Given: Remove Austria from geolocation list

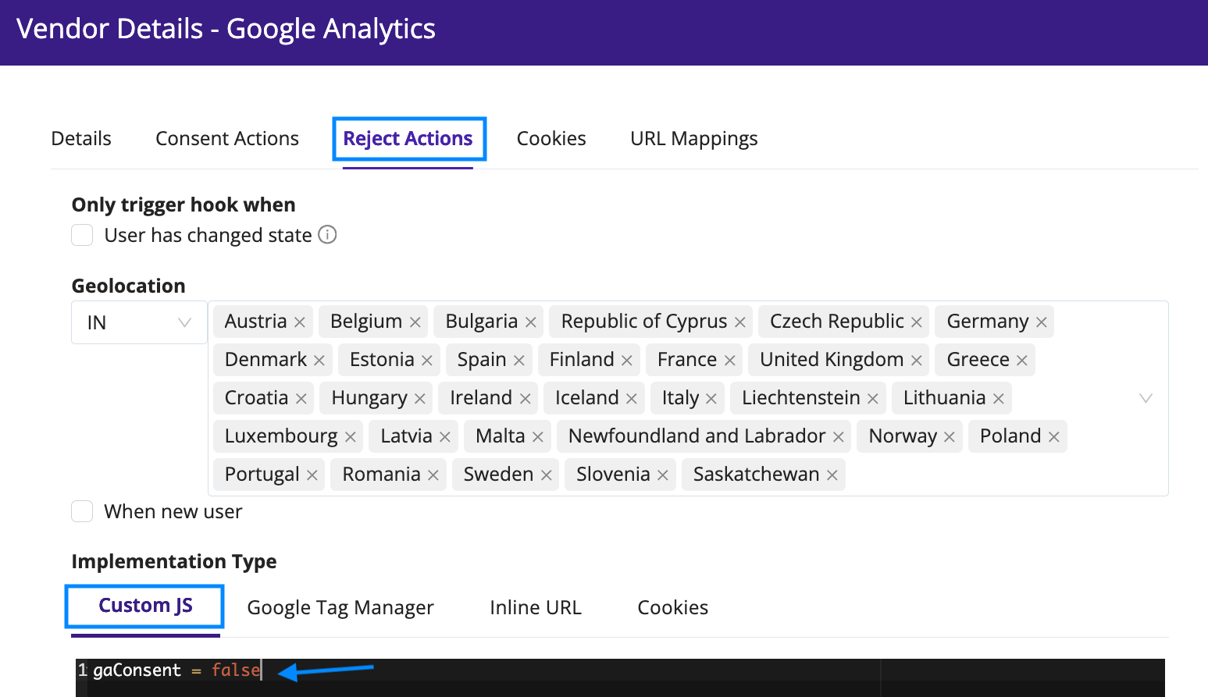Looking at the screenshot, I should coord(300,322).
